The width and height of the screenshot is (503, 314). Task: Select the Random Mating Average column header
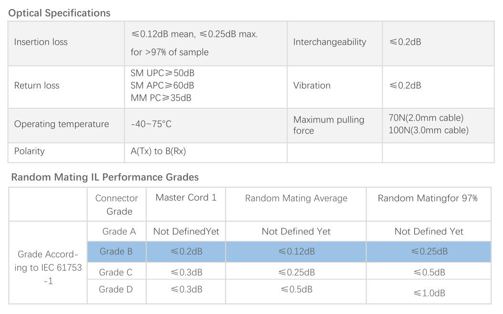click(296, 198)
